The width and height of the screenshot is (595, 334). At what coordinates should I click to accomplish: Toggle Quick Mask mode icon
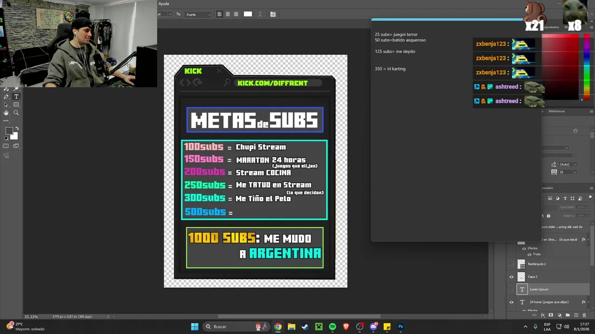(6, 146)
